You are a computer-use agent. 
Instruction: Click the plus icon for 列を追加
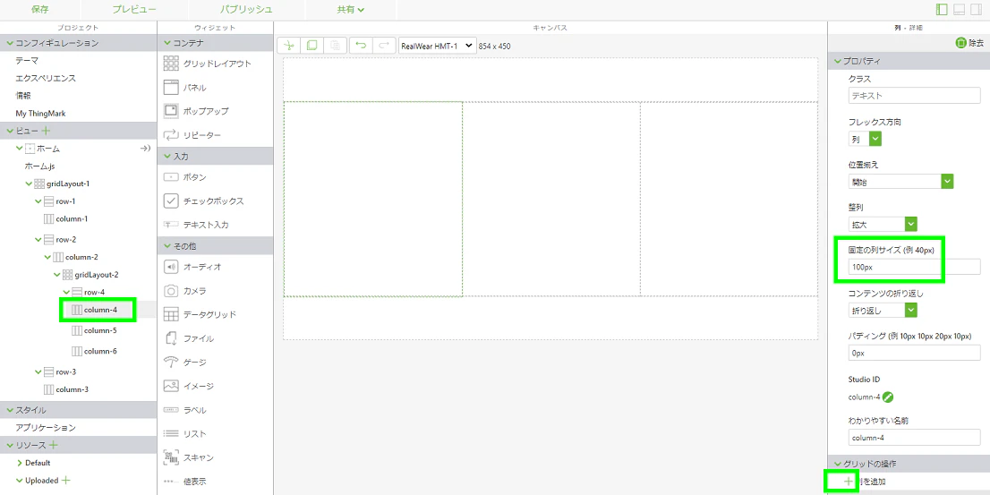(x=848, y=482)
